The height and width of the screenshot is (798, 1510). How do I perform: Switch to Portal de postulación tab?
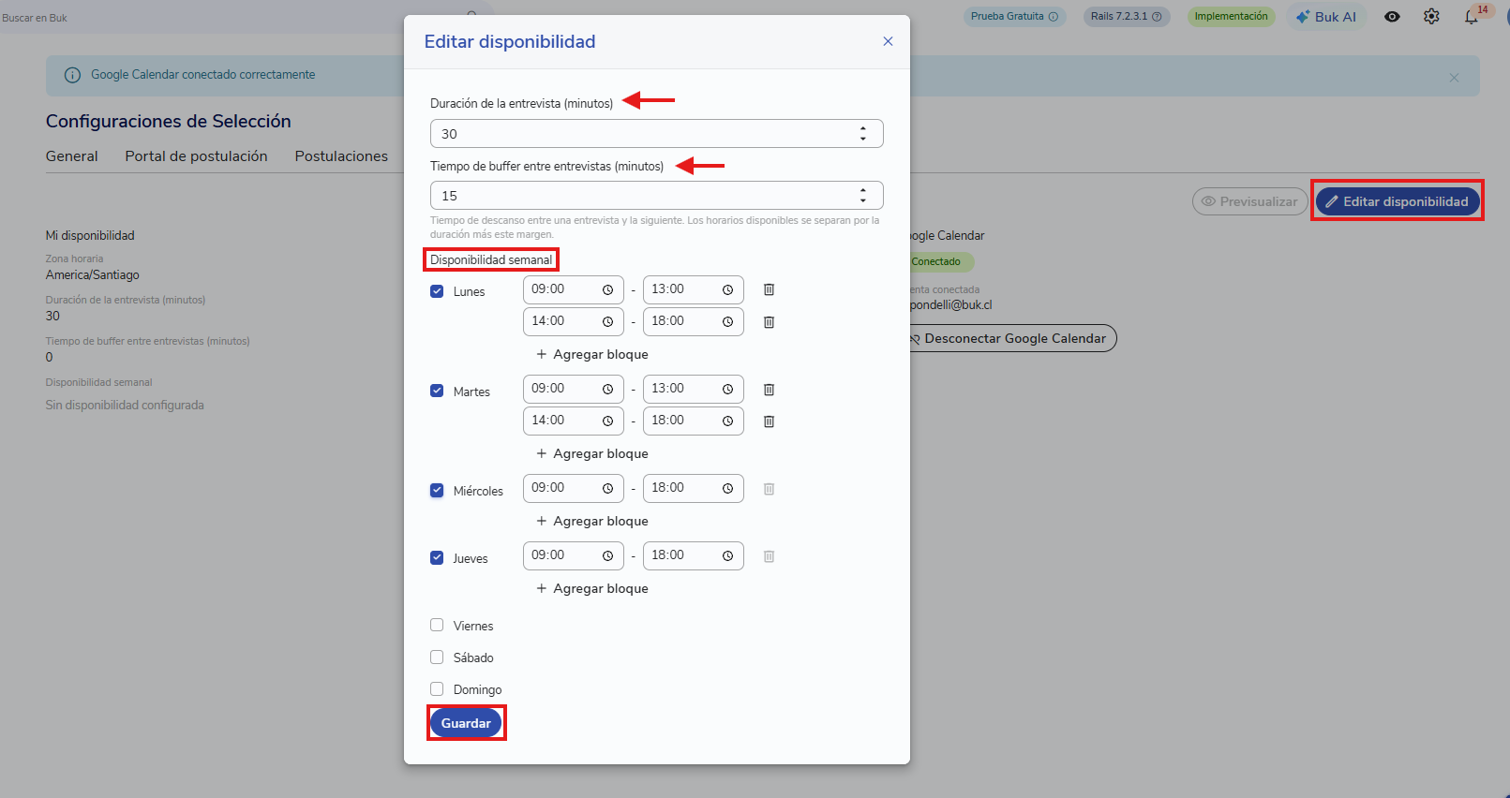(196, 156)
